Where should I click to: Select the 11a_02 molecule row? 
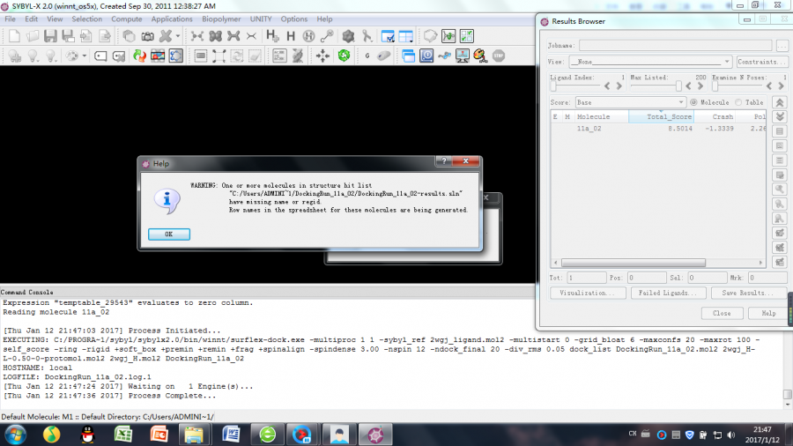658,129
